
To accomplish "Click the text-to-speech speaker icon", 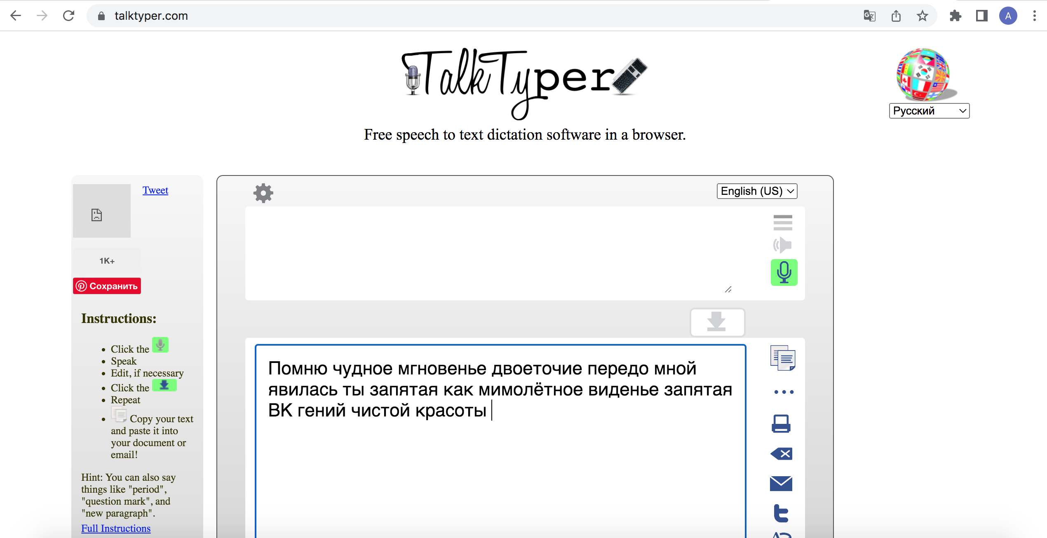I will [782, 245].
